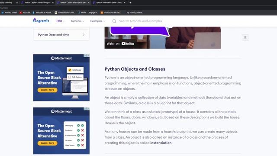Click Mattermost logo in bottom ad
277x156 pixels.
(61, 111)
